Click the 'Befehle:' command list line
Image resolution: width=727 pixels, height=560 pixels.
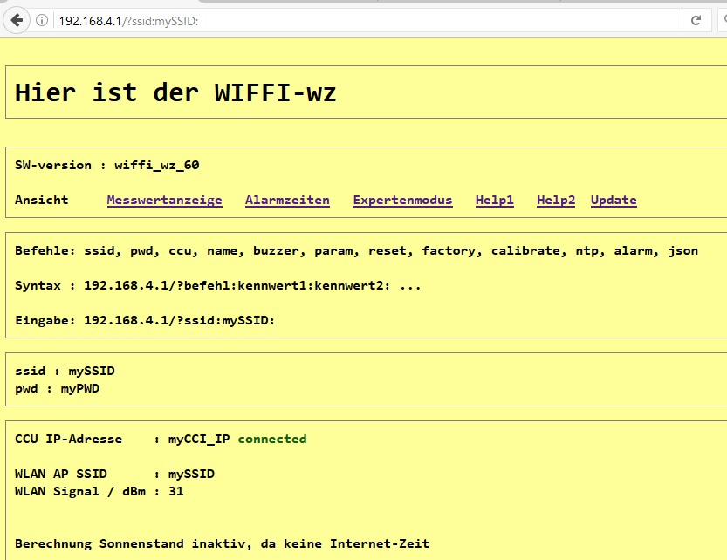click(357, 251)
